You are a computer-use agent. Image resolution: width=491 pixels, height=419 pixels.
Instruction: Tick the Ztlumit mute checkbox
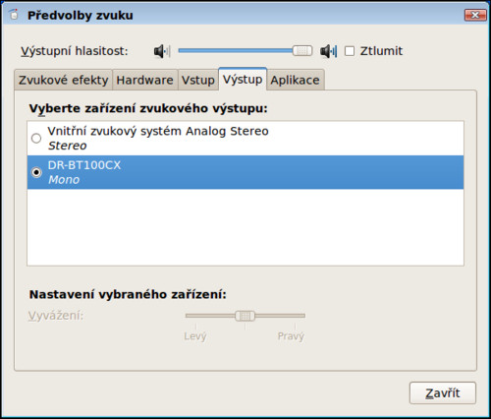[x=350, y=51]
